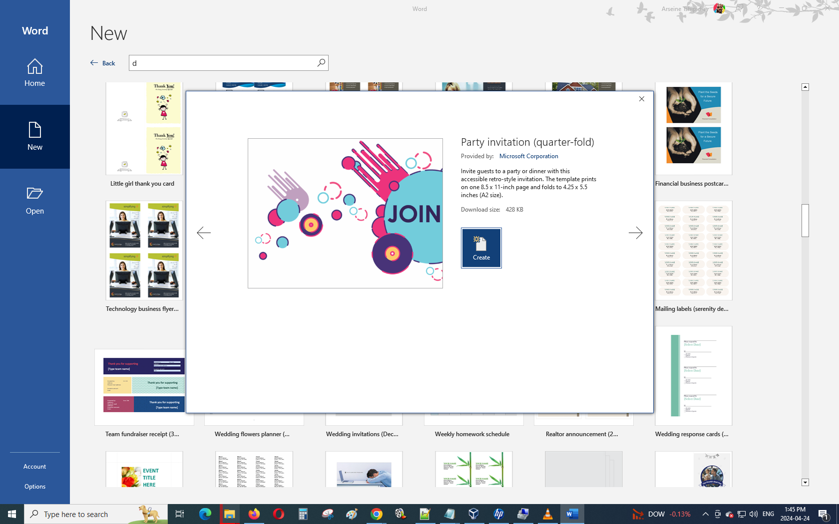
Task: Open the Microsoft Corporation provider link
Action: point(528,156)
